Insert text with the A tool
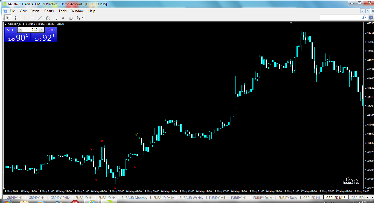Screen dimensions: 378x203 63,18
